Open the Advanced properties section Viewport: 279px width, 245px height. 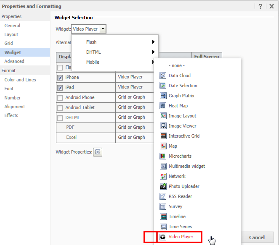14,61
